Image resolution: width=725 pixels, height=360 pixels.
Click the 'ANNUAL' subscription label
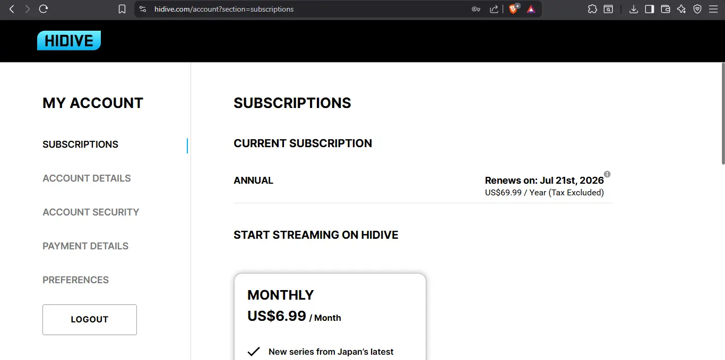(x=254, y=181)
